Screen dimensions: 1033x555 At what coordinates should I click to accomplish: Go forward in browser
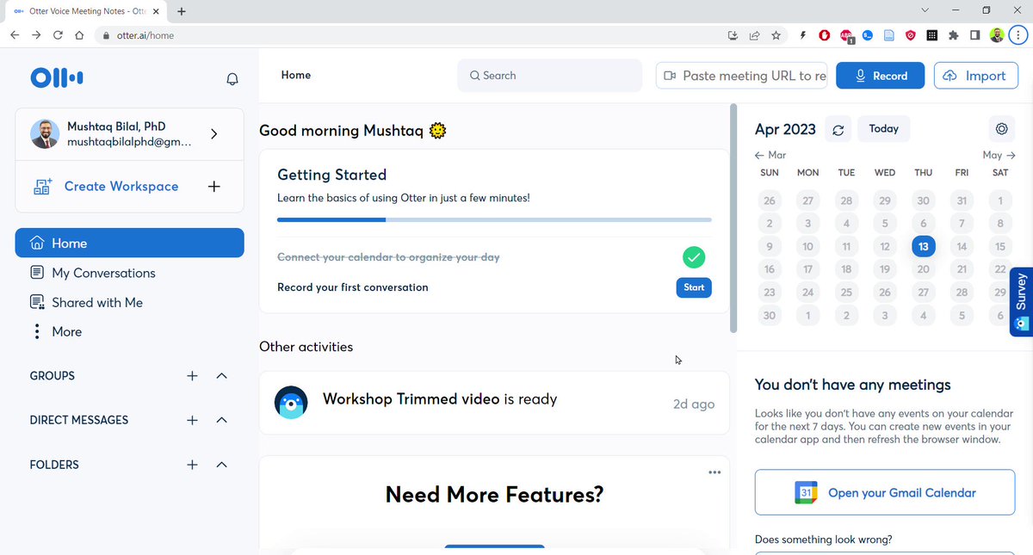click(x=36, y=35)
